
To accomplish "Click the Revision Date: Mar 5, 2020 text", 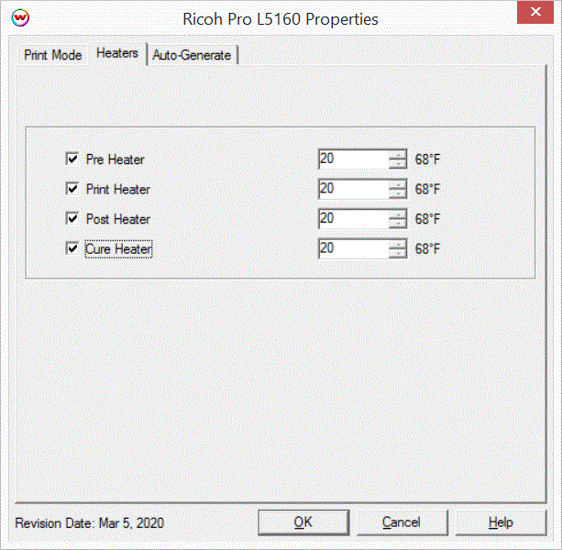I will tap(90, 523).
